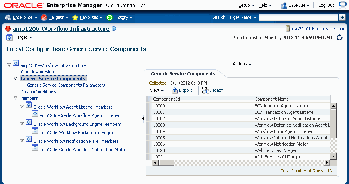Select Oracle Workflow Background Engine Members
The image size is (349, 184).
coord(77,124)
